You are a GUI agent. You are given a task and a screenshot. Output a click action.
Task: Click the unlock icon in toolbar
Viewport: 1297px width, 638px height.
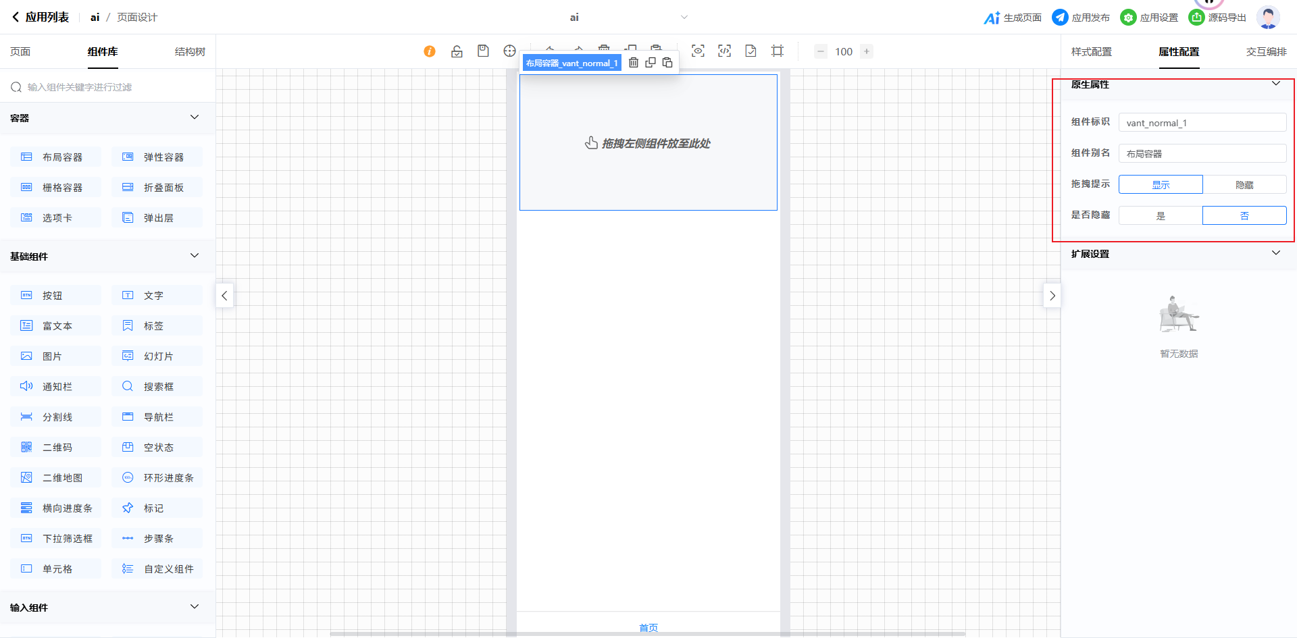457,51
